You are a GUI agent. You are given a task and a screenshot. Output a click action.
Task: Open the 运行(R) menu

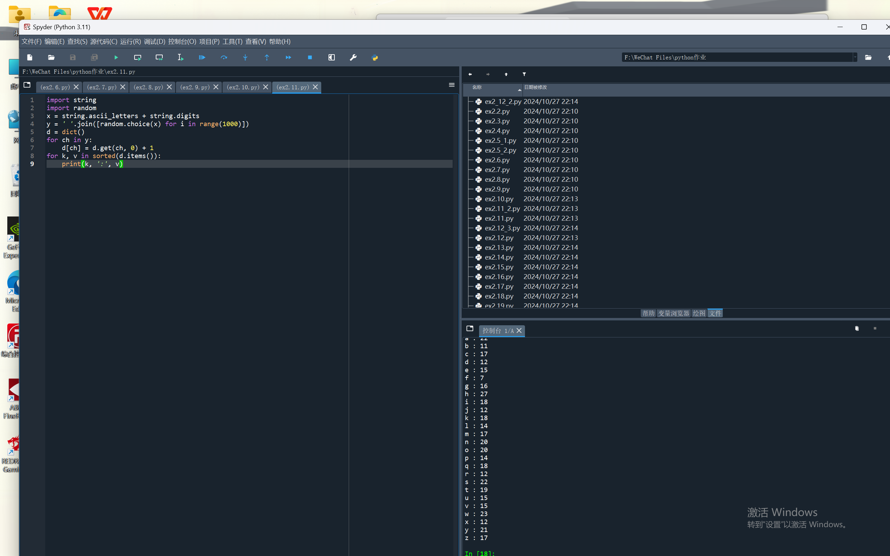[130, 42]
